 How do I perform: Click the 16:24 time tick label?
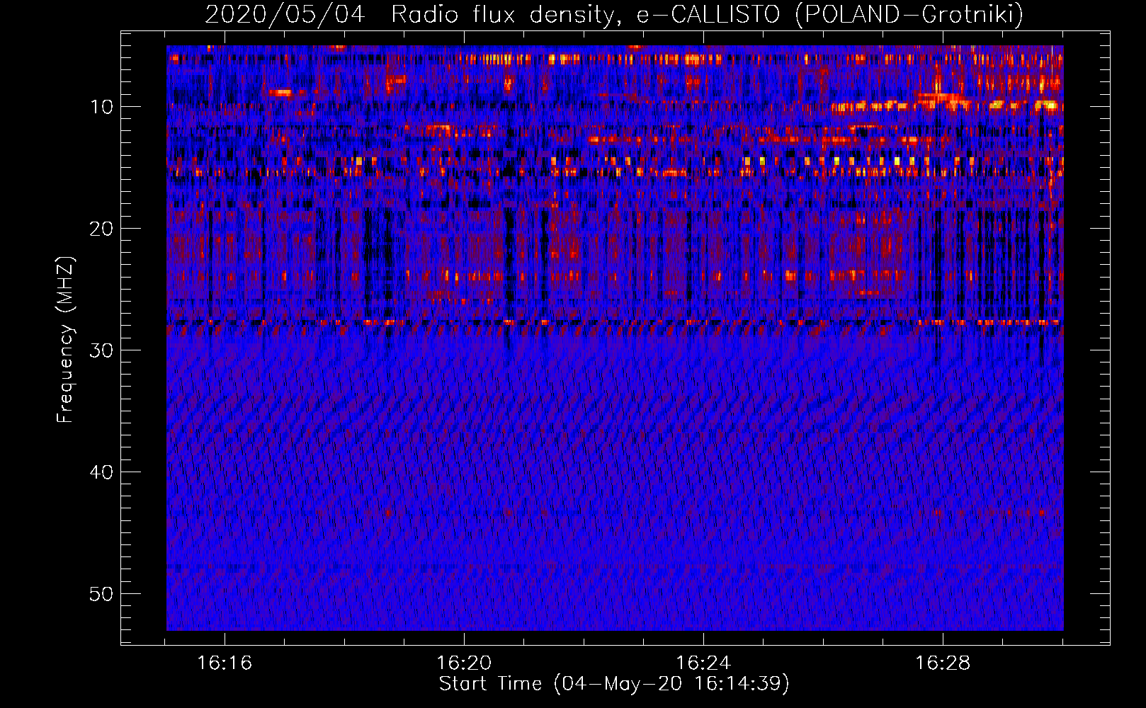[703, 663]
